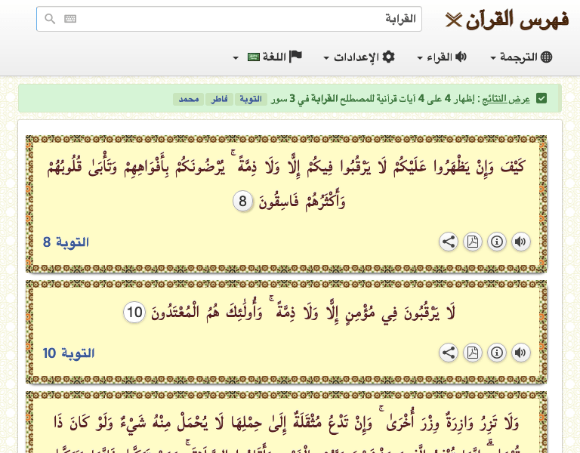Viewport: 580px width, 453px height.
Task: Play audio for At-Tawbah verse 8
Action: click(521, 242)
